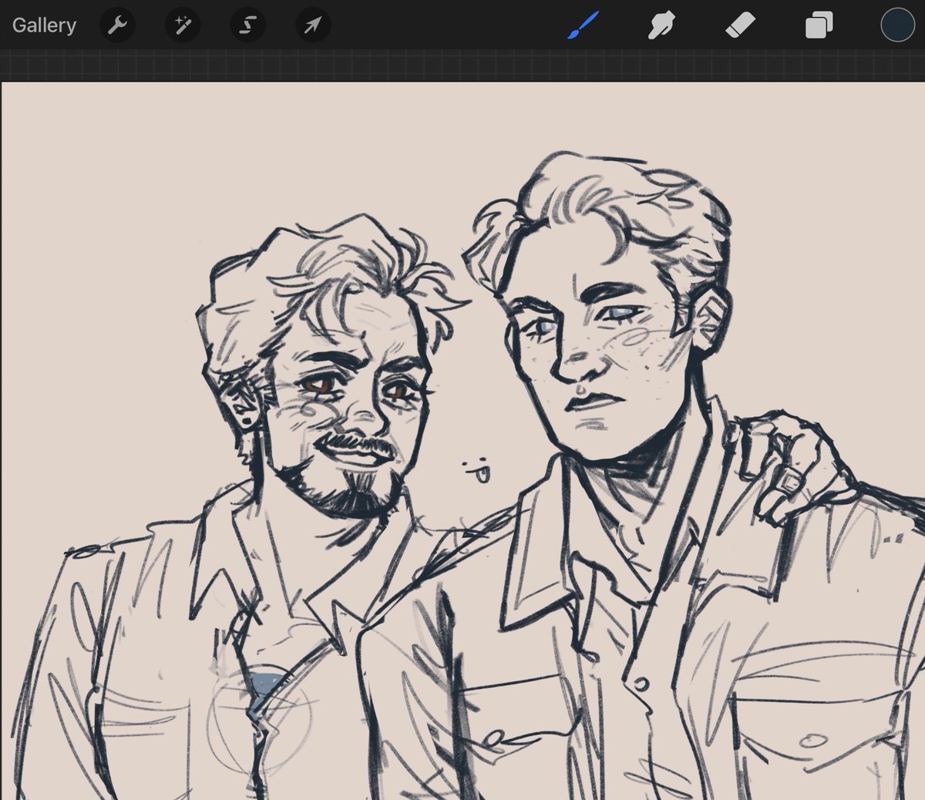Viewport: 925px width, 800px height.
Task: Open the Layers panel
Action: pos(819,26)
